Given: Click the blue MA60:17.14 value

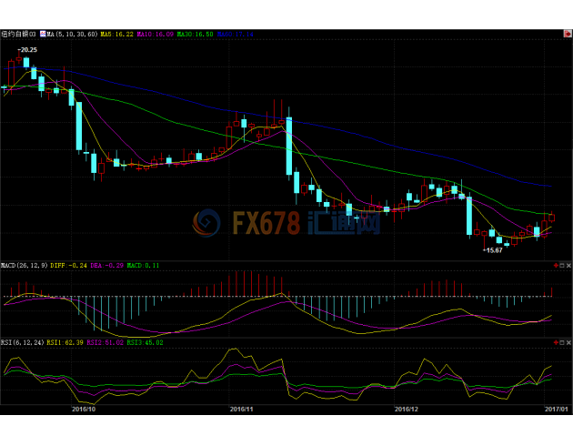Looking at the screenshot, I should click(x=236, y=34).
